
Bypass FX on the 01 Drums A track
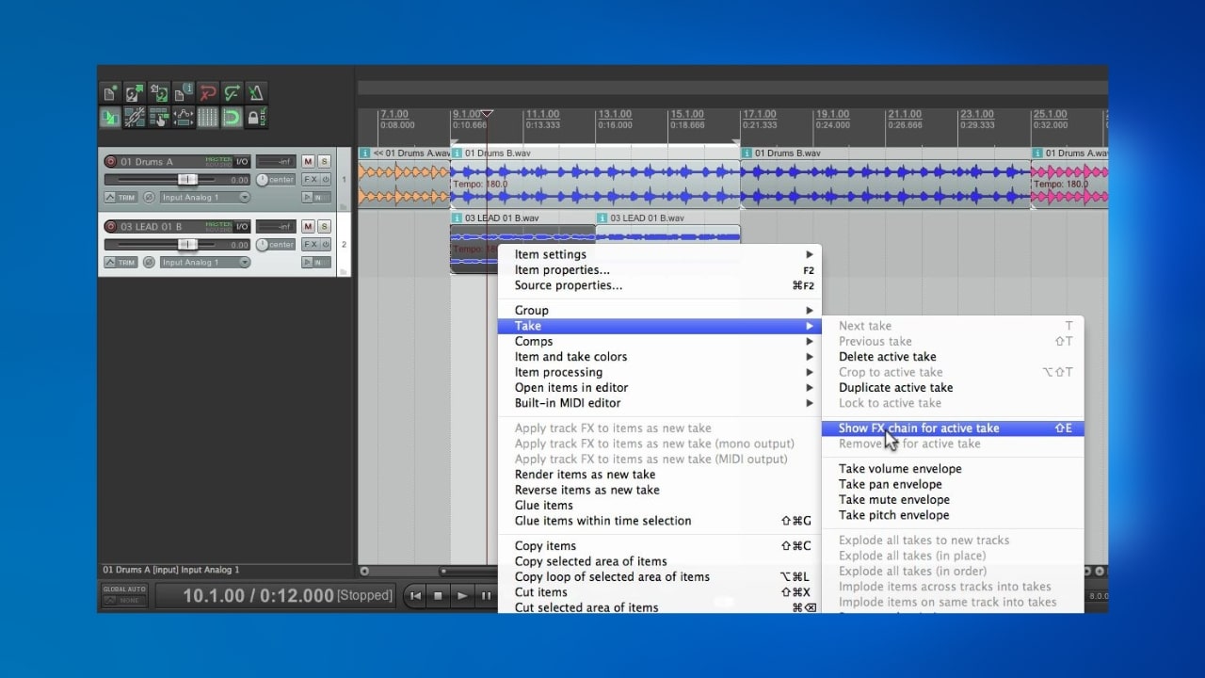coord(326,179)
